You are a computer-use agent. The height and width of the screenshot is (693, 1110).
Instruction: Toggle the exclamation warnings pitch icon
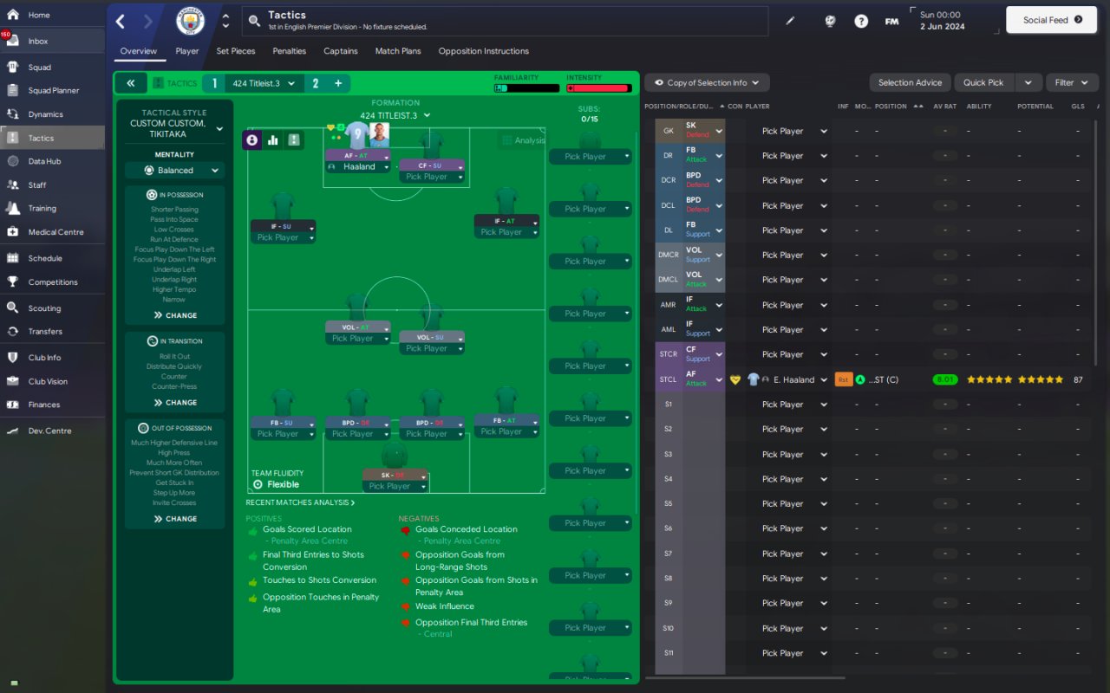click(x=294, y=139)
